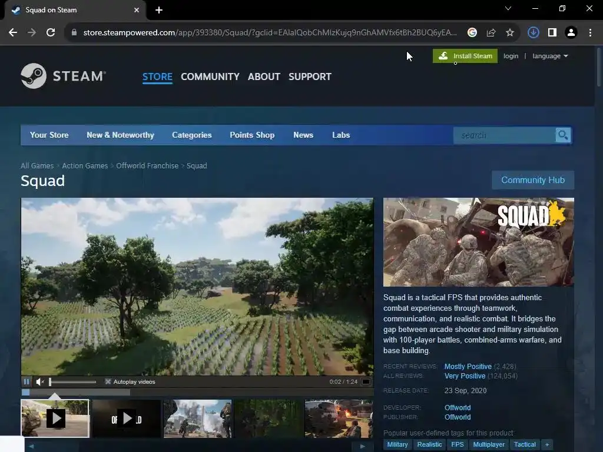Expand the language dropdown
603x452 pixels.
(550, 56)
